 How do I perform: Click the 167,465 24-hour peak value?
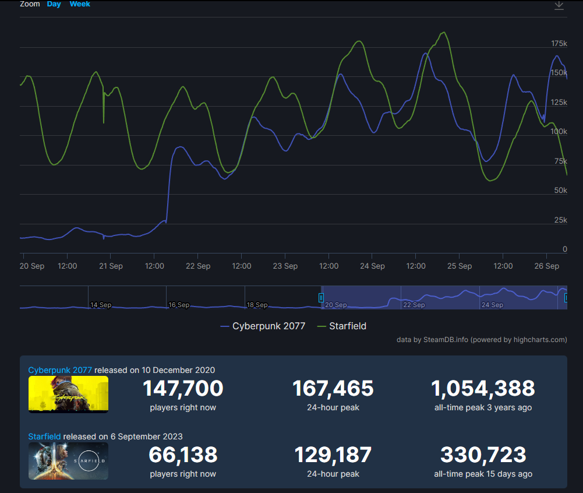[x=333, y=389]
